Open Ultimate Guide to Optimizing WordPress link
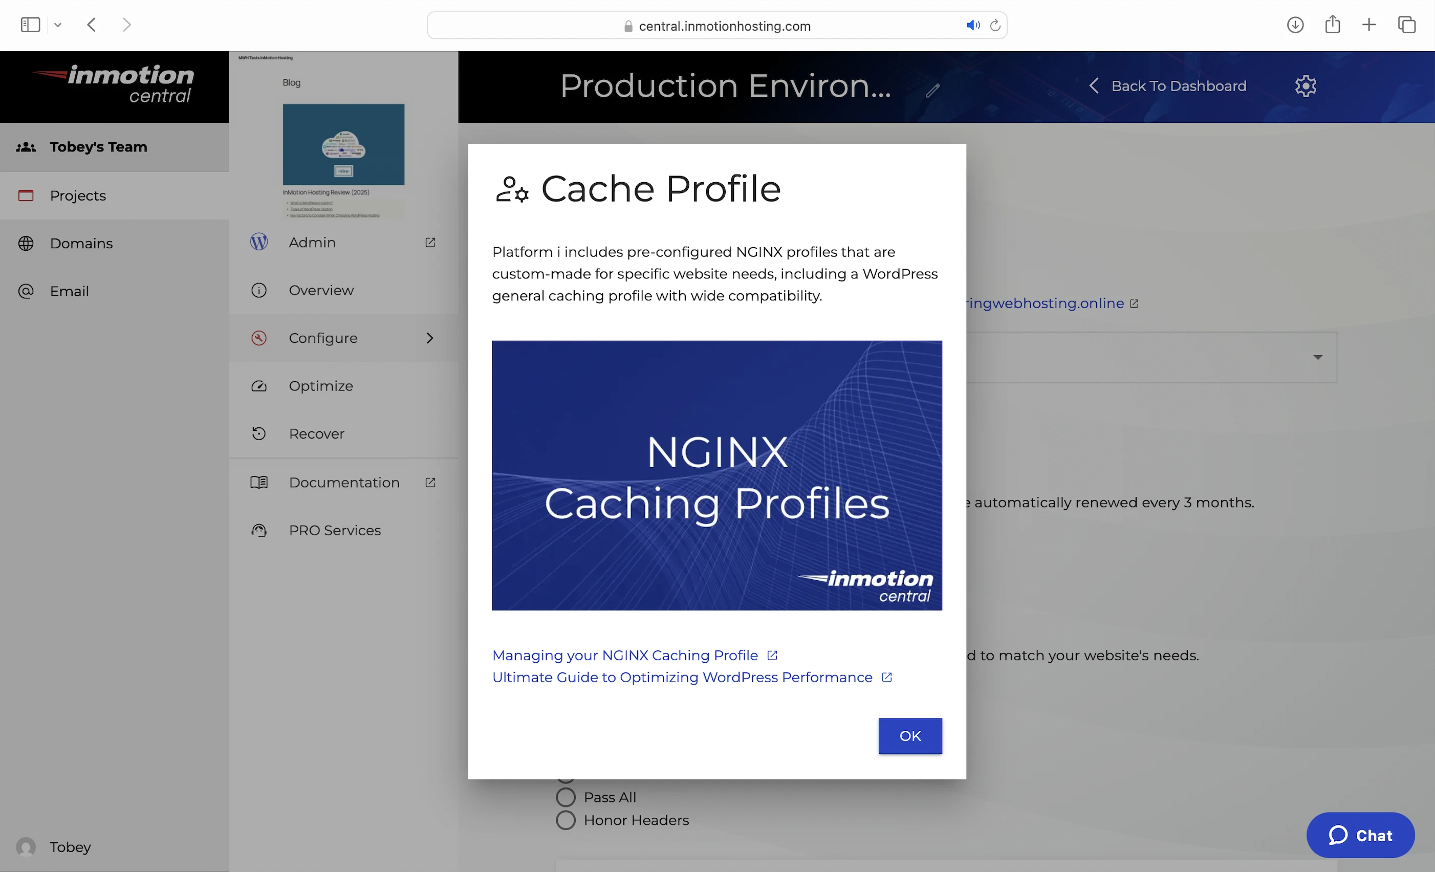Viewport: 1435px width, 872px height. [x=682, y=678]
